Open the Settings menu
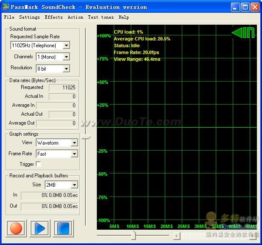This screenshot has width=262, height=245. (29, 17)
